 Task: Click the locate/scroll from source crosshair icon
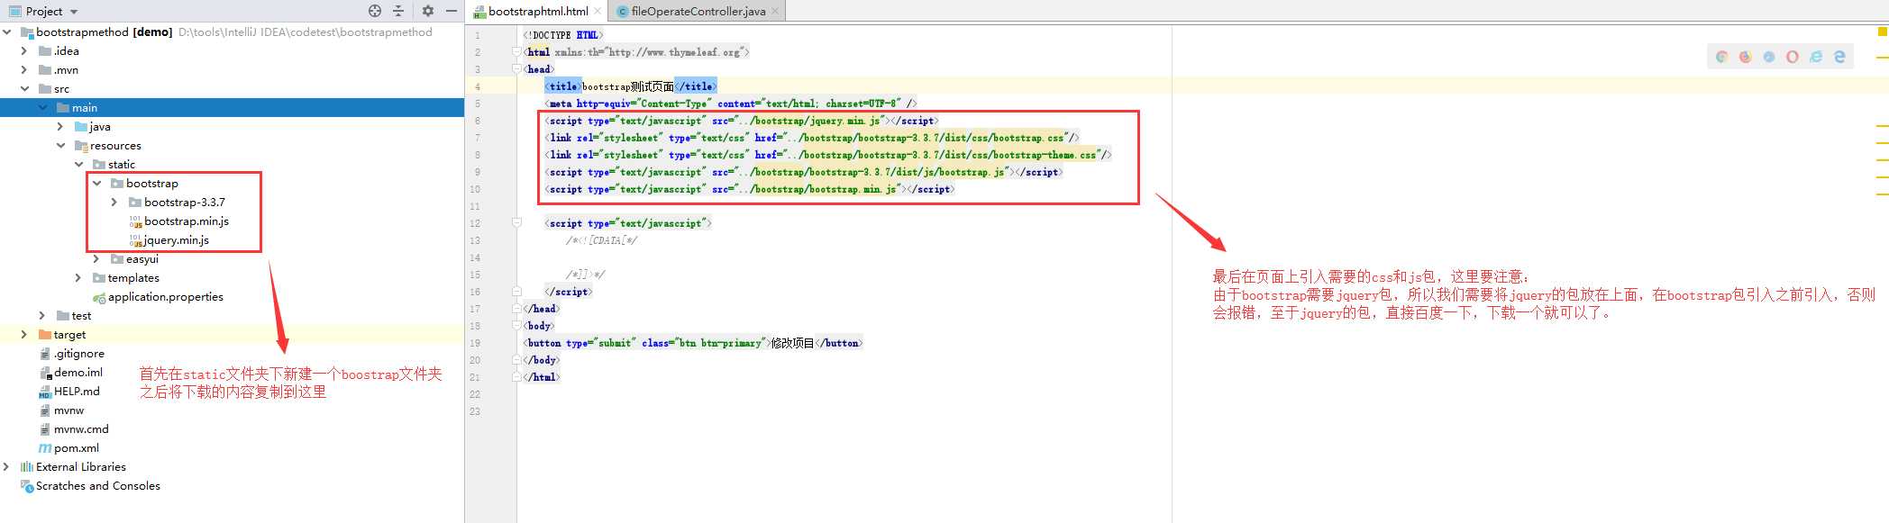tap(375, 11)
